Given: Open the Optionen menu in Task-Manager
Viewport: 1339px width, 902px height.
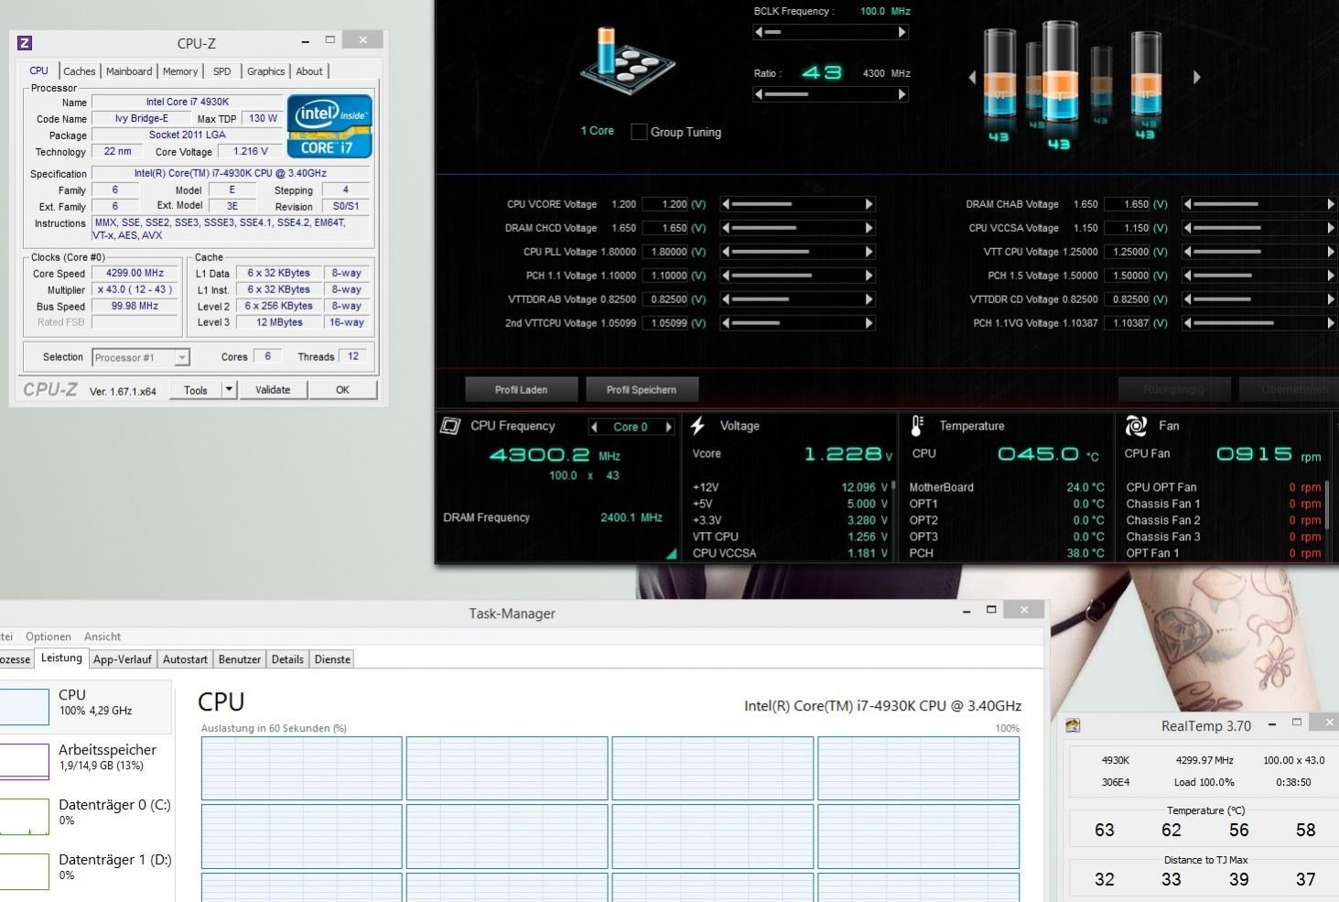Looking at the screenshot, I should tap(49, 636).
